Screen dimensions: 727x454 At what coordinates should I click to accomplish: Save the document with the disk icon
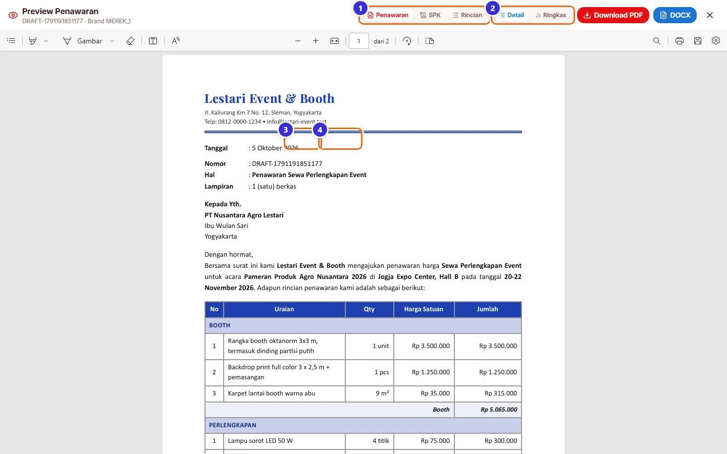point(698,41)
